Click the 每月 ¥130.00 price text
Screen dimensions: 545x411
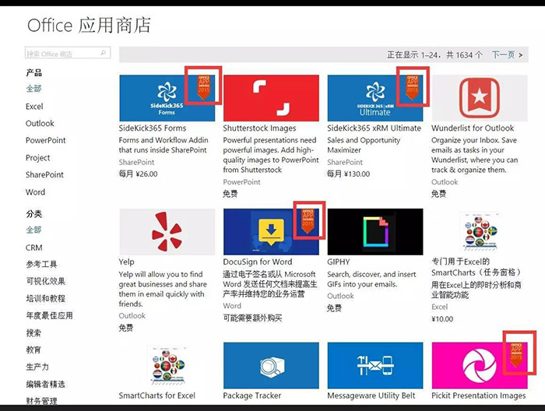pyautogui.click(x=348, y=174)
